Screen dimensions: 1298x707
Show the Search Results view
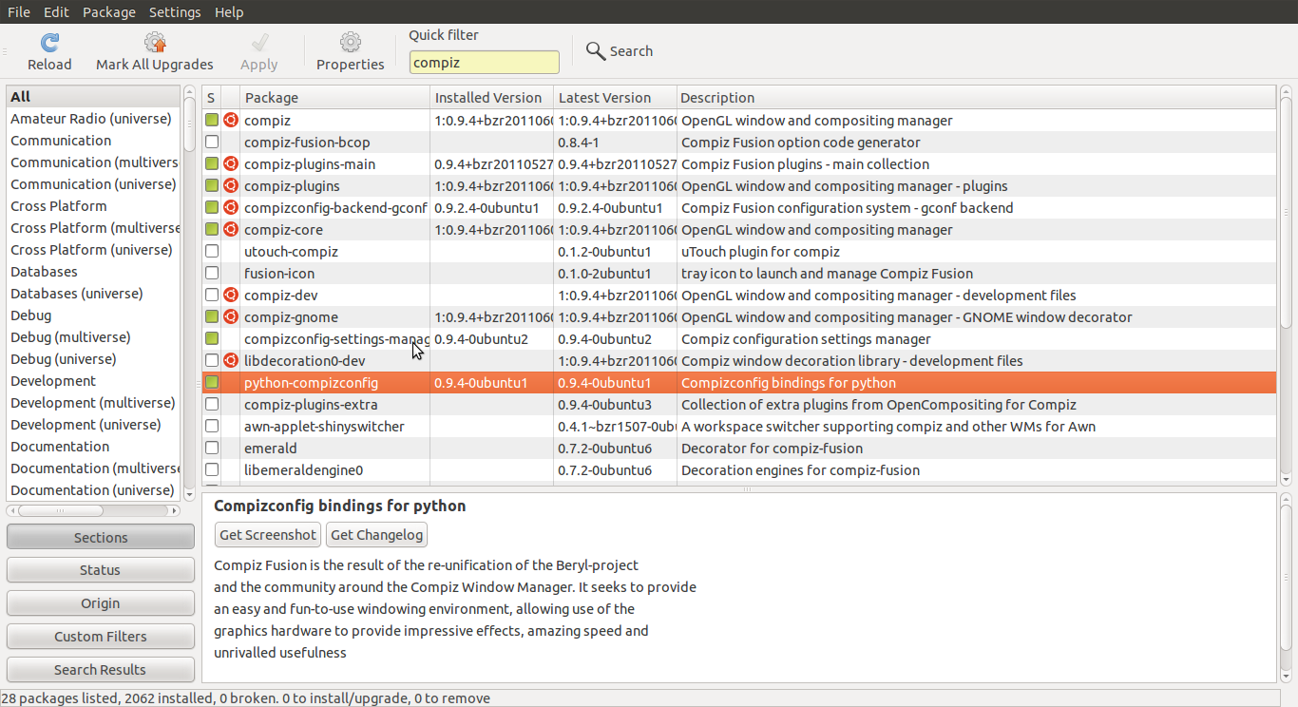pos(101,669)
